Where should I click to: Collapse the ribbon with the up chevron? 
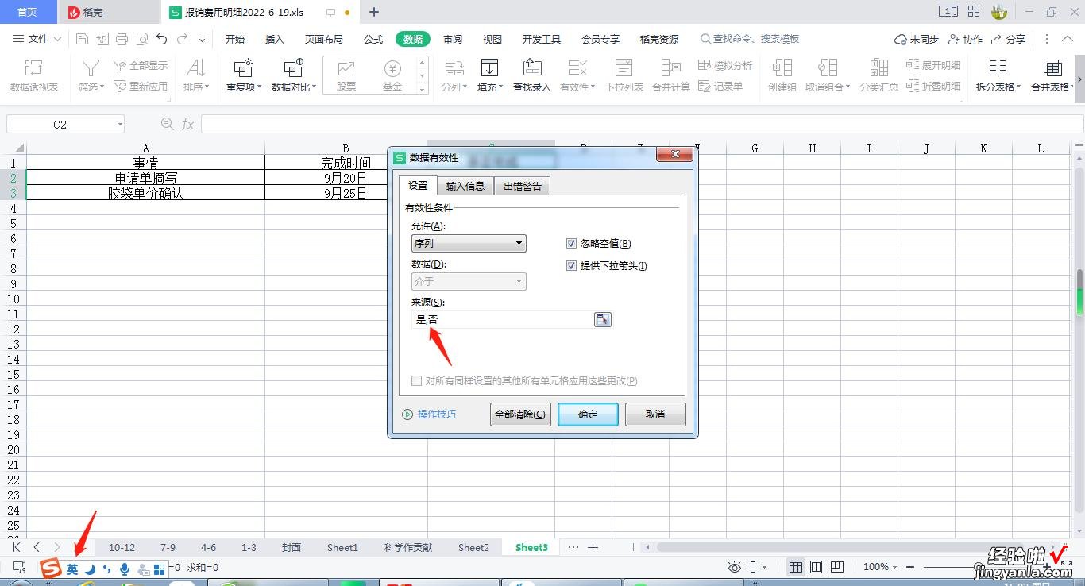1067,39
